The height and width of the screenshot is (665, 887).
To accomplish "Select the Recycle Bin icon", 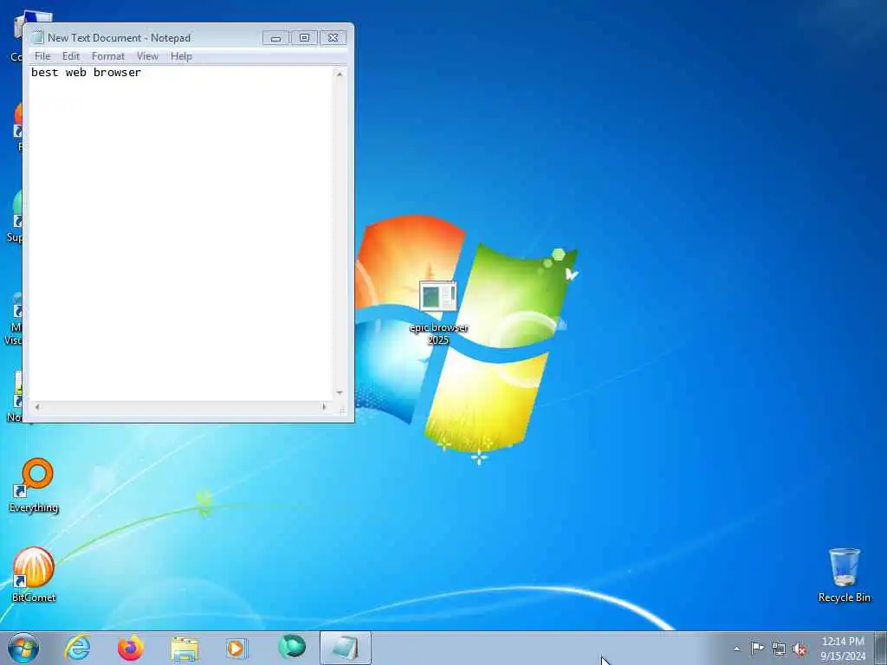I will click(844, 575).
